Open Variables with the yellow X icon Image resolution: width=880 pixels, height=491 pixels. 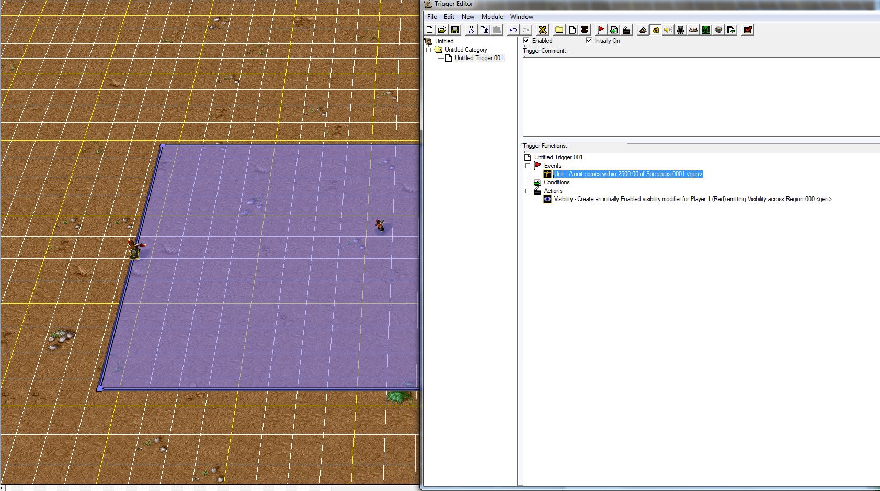[543, 30]
